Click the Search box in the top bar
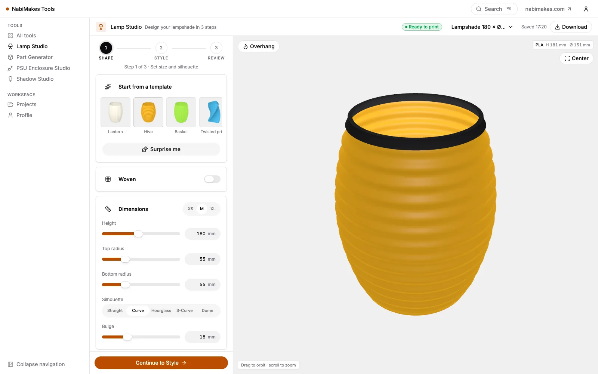The width and height of the screenshot is (598, 374). [494, 9]
